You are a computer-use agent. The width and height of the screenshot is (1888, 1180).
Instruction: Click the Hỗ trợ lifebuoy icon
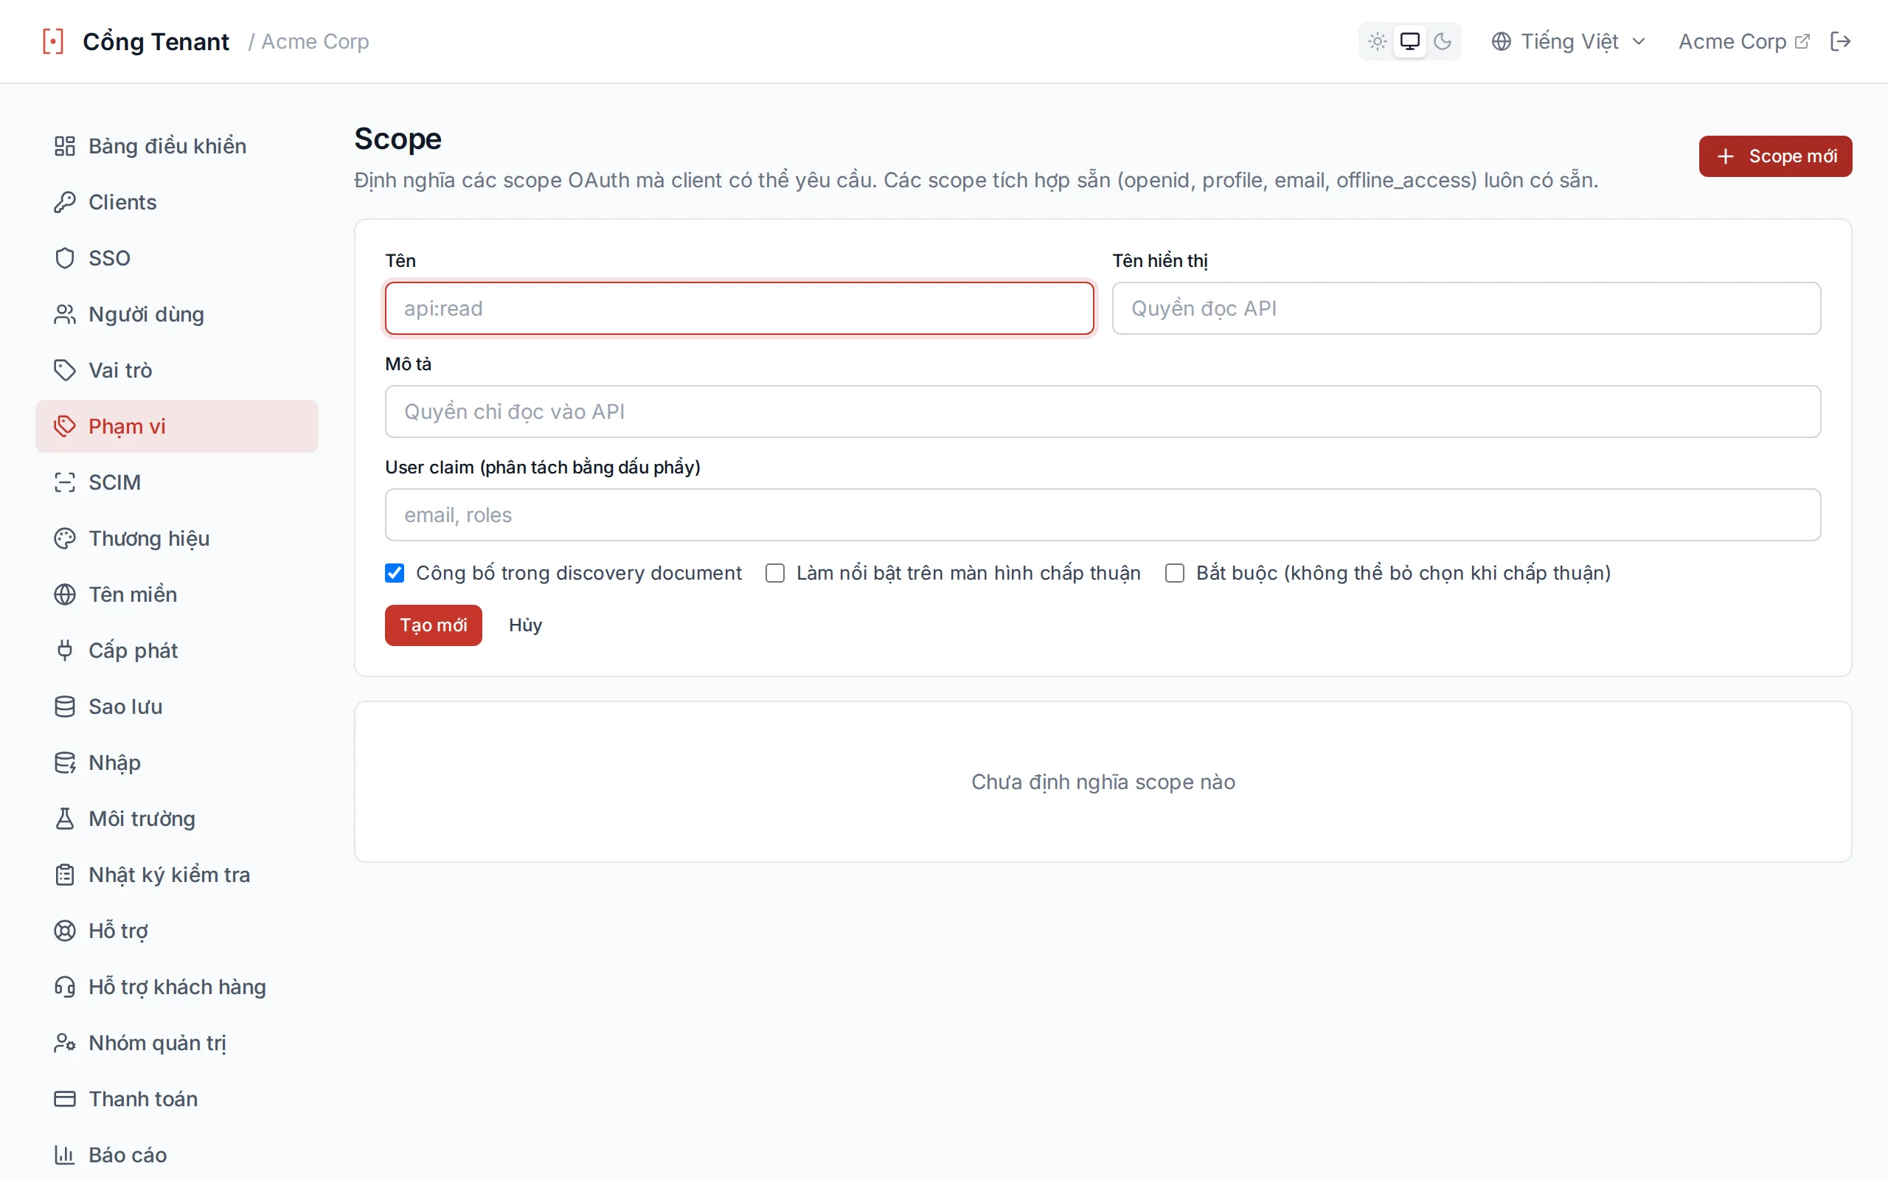[x=65, y=931]
